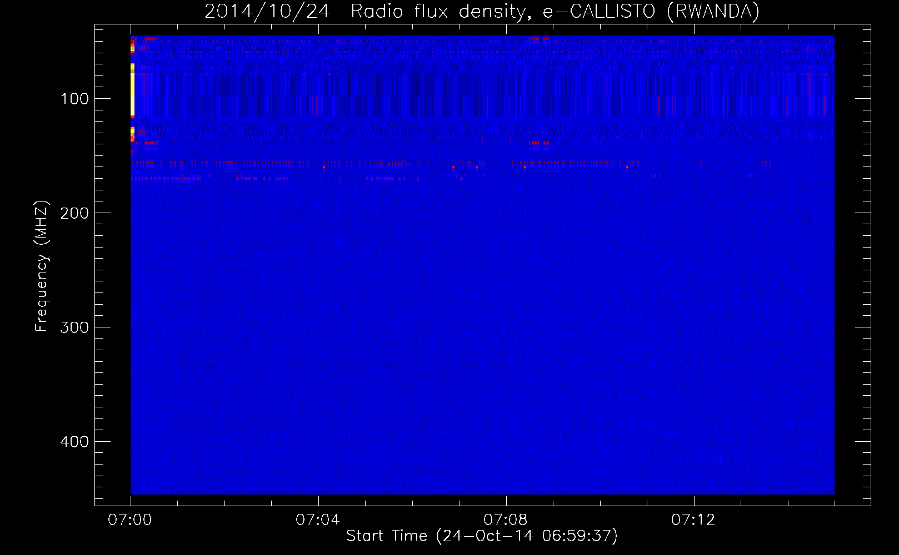This screenshot has width=899, height=555.
Task: Select the '200' frequency tick label
Action: point(75,213)
